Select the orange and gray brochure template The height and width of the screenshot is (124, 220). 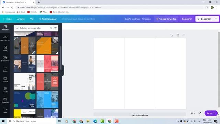pos(25,45)
